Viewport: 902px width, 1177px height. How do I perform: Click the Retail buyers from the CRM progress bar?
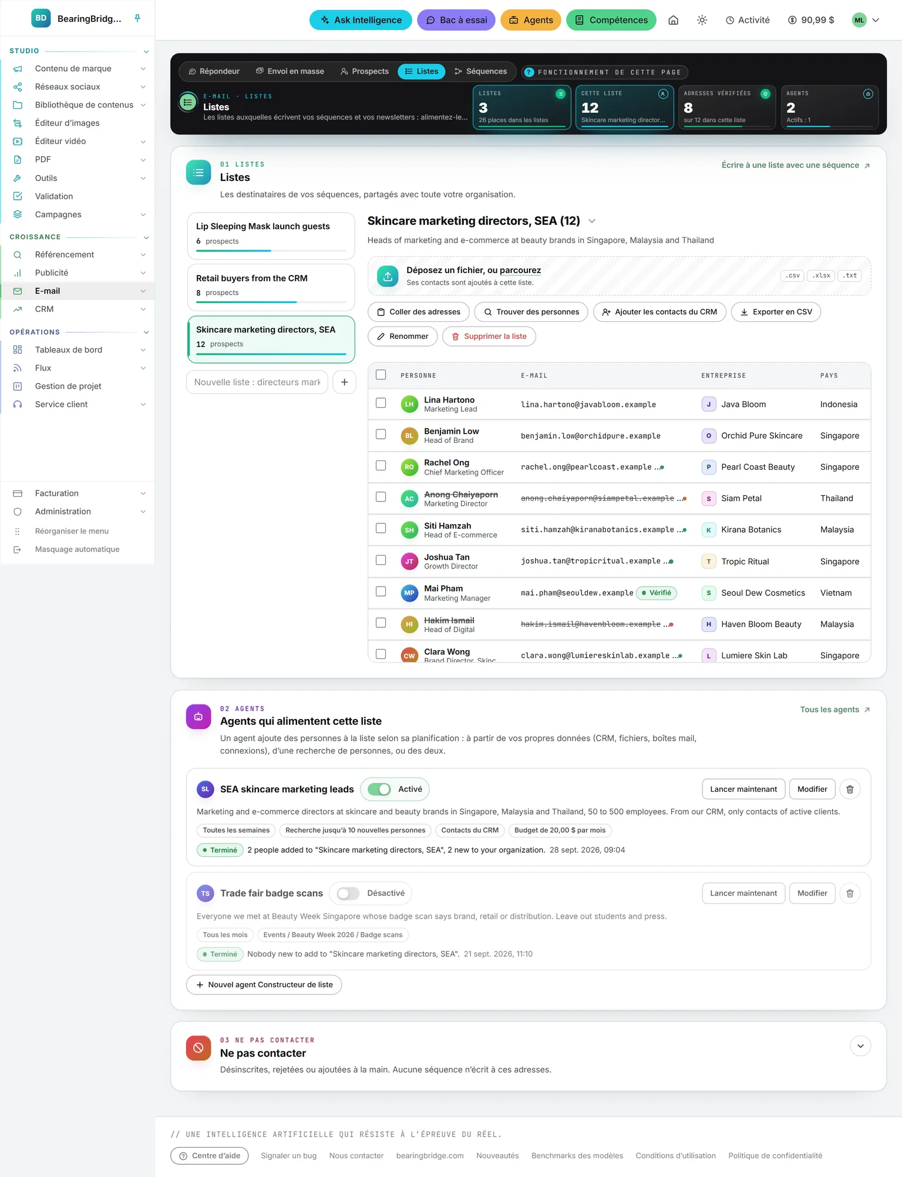click(x=271, y=302)
